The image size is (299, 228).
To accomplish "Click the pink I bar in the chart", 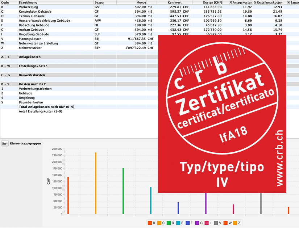I will point(233,209).
